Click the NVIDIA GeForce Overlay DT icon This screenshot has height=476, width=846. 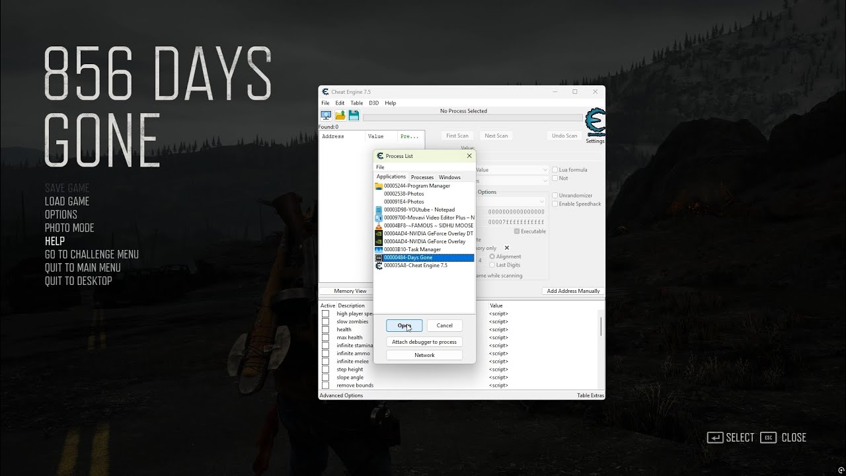pyautogui.click(x=379, y=233)
